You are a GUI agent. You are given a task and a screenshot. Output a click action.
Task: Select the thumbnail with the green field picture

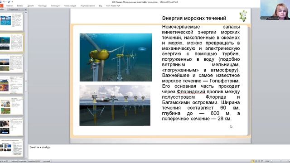click(x=11, y=106)
